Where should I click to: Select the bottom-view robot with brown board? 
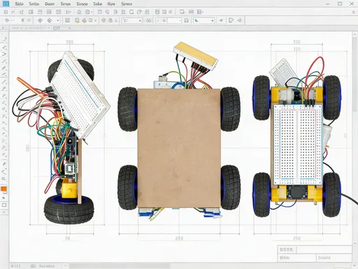click(179, 131)
